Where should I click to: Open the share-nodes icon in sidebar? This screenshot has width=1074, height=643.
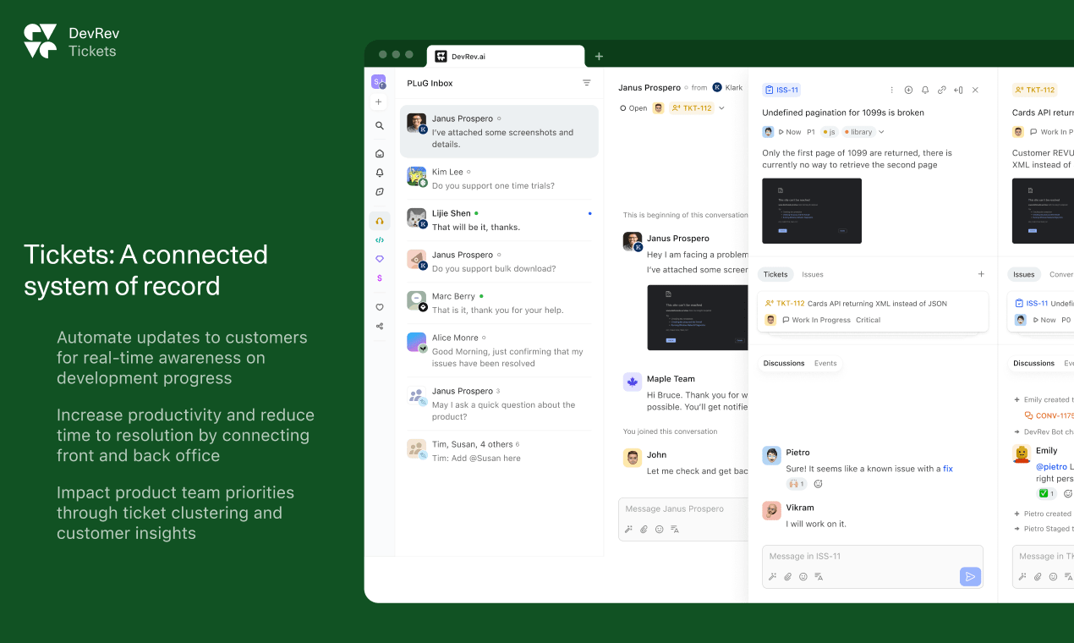click(x=380, y=326)
